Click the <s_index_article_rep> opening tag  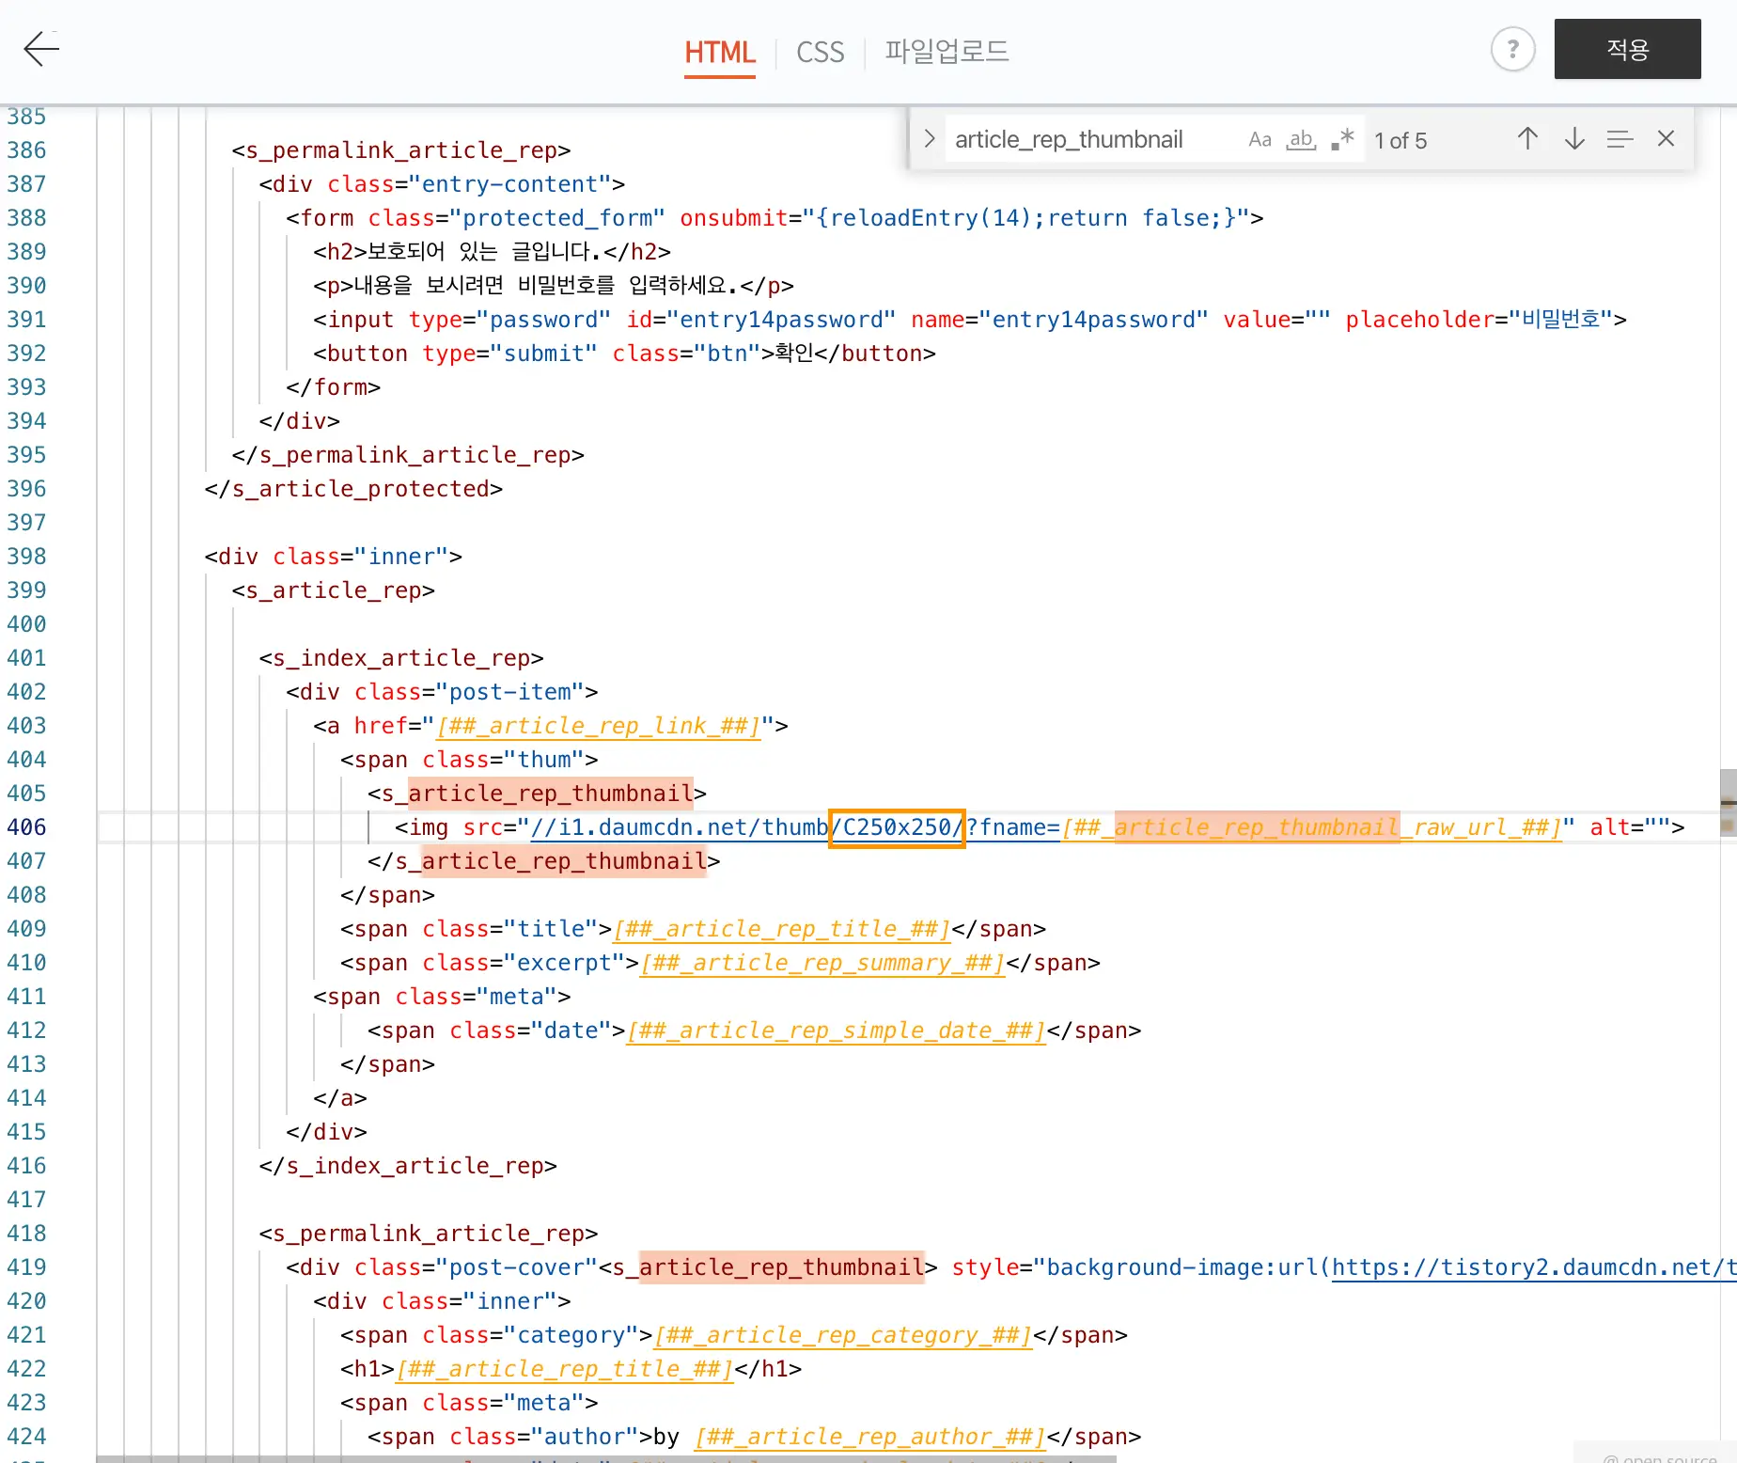401,658
